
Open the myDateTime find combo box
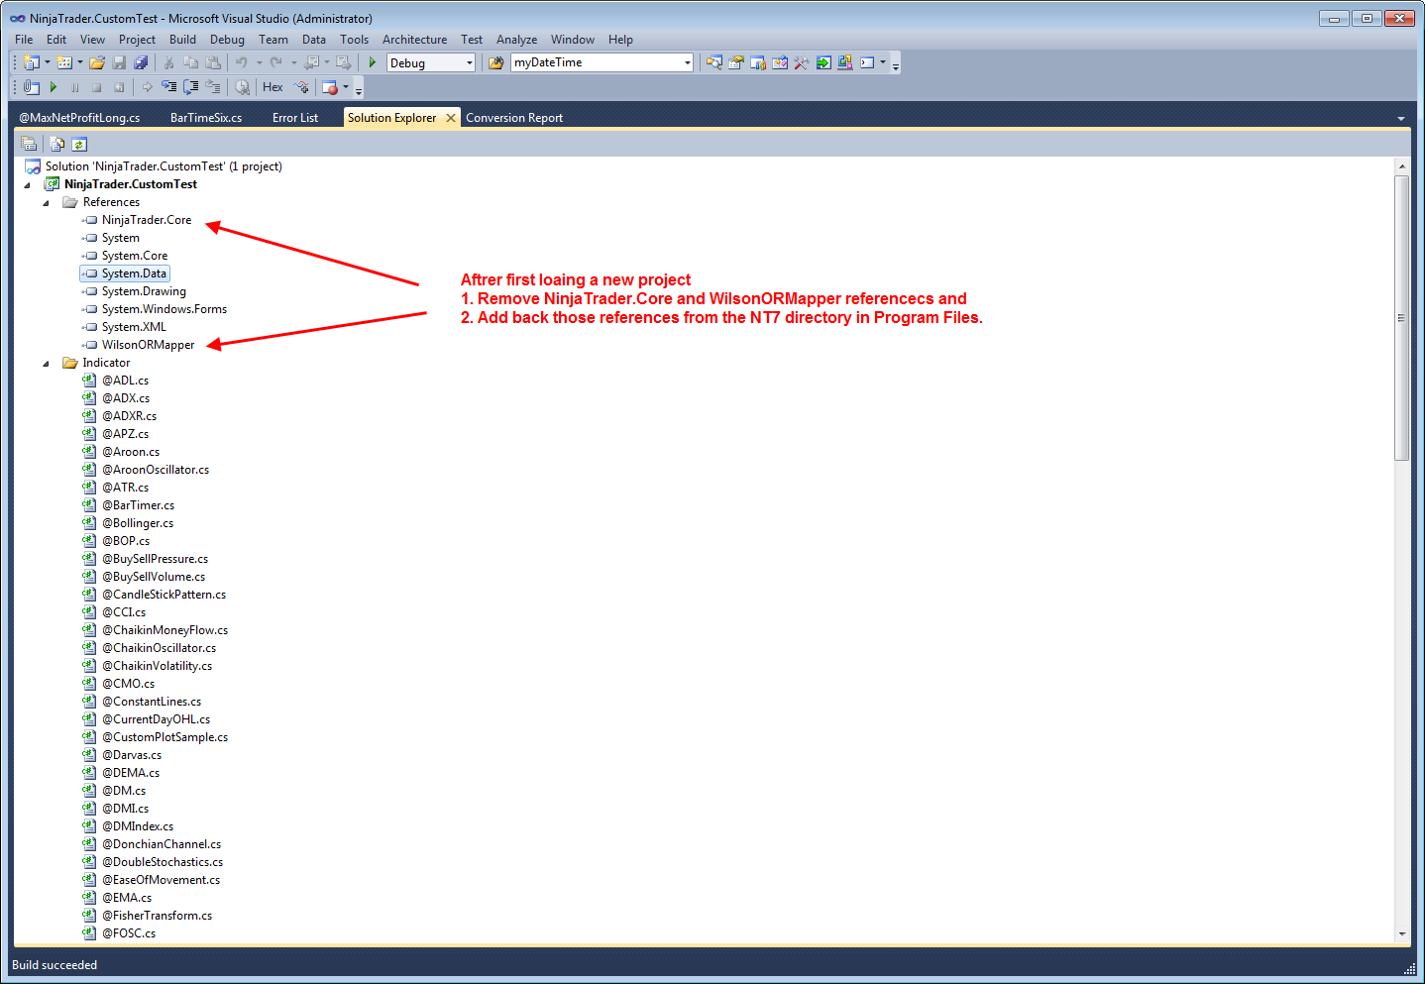coord(687,62)
